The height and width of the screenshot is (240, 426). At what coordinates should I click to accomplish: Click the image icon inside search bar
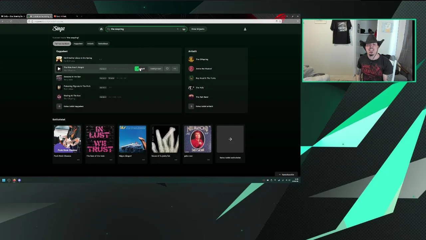click(184, 29)
